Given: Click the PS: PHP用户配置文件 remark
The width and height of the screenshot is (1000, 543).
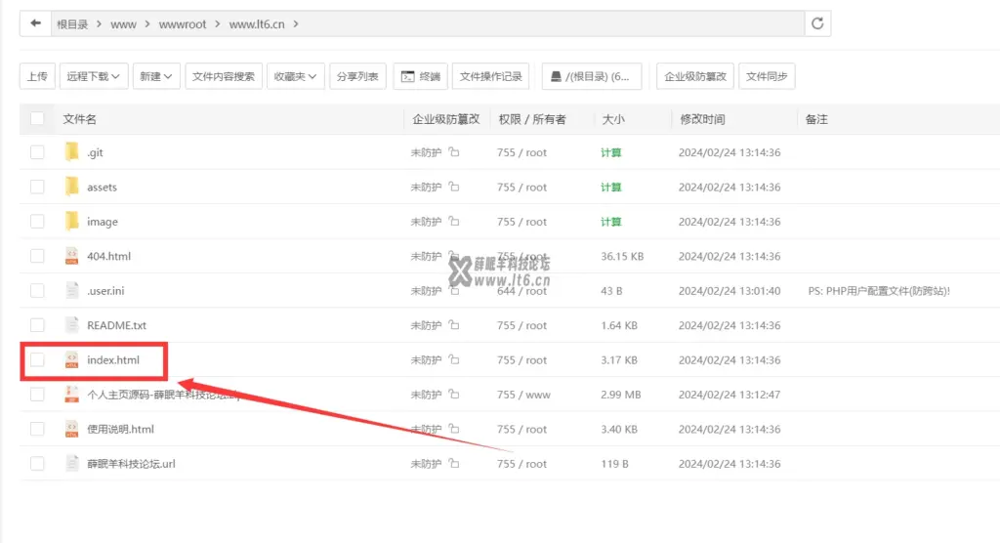Looking at the screenshot, I should [x=879, y=291].
